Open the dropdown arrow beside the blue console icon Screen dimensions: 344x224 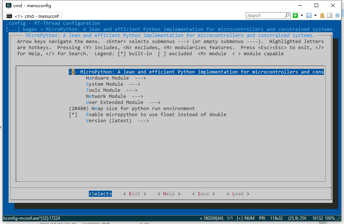click(315, 15)
